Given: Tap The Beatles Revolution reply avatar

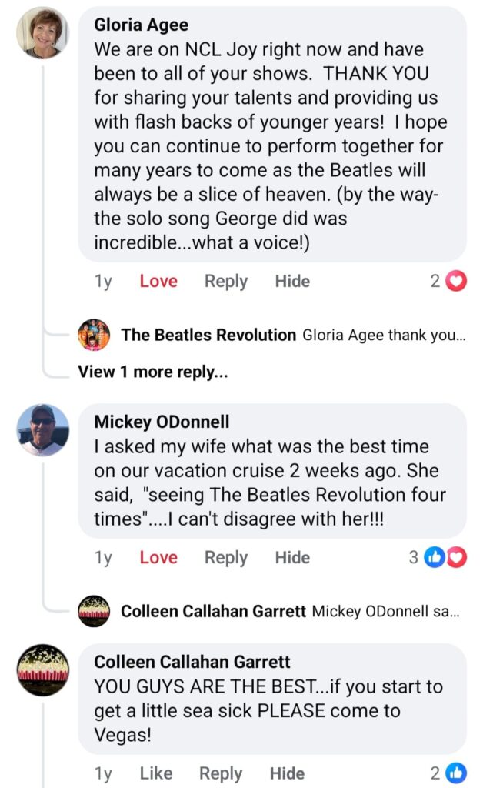Looking at the screenshot, I should (94, 335).
